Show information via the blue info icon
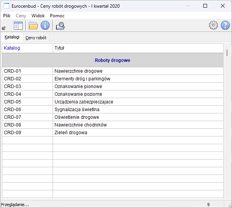 (45, 26)
